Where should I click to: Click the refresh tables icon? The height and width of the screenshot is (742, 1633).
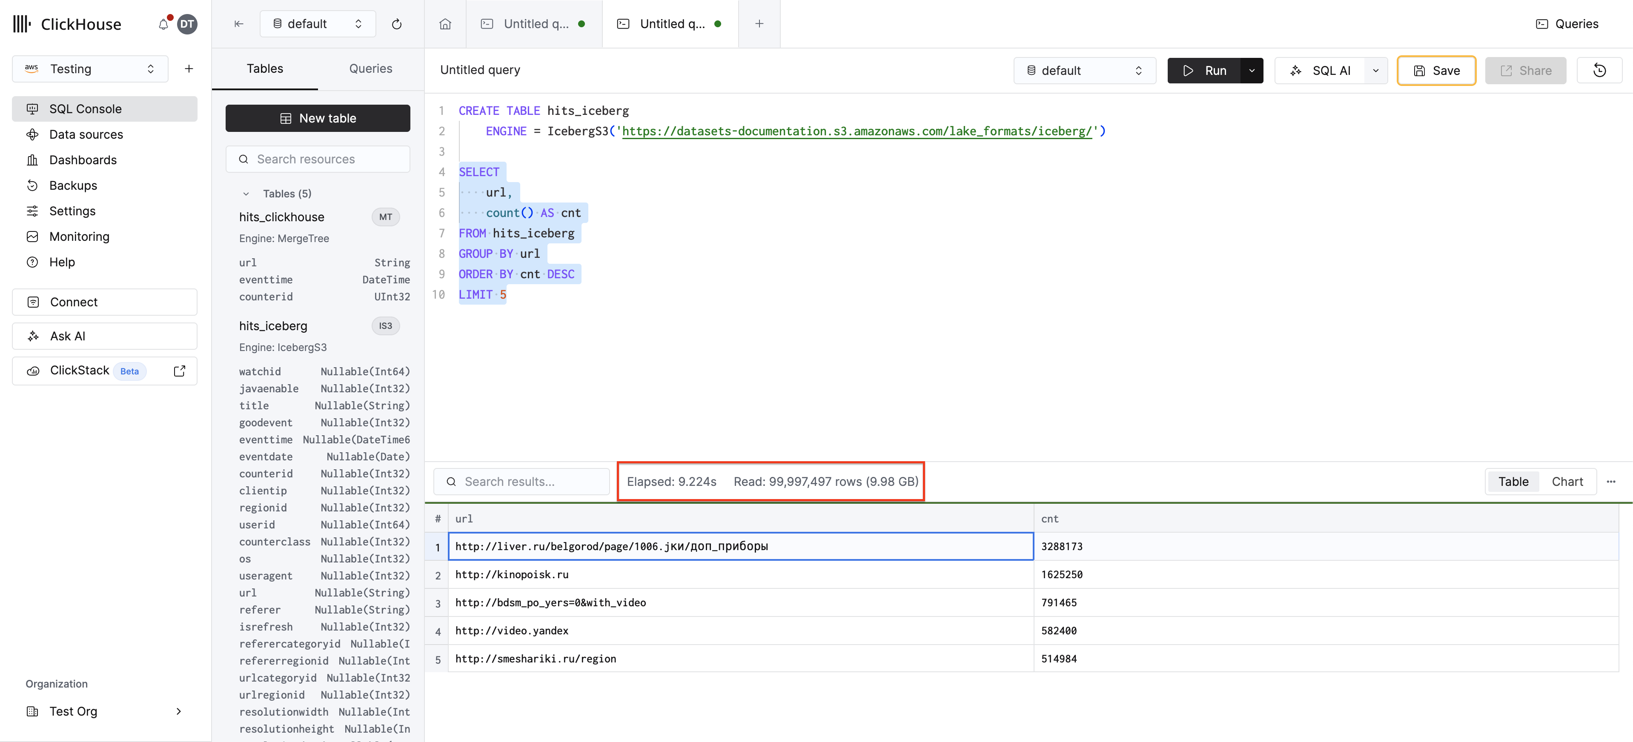coord(397,24)
